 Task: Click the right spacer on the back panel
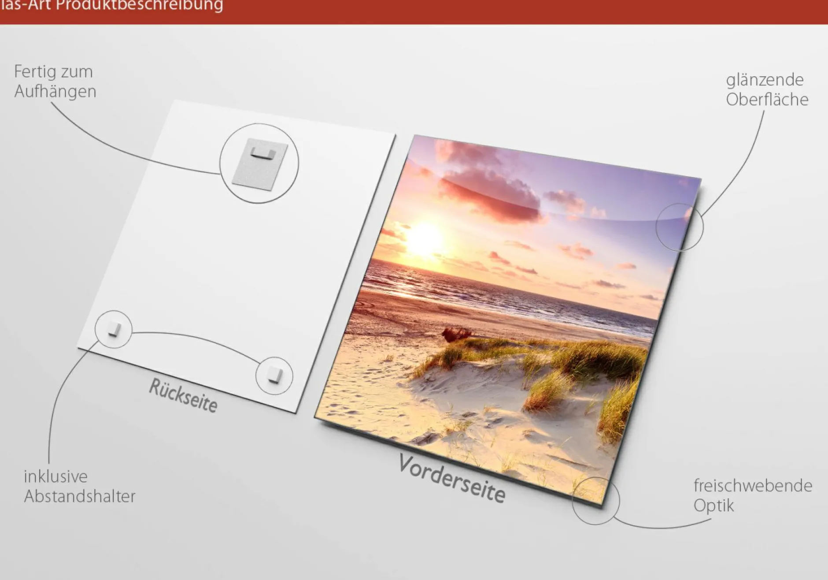[274, 376]
